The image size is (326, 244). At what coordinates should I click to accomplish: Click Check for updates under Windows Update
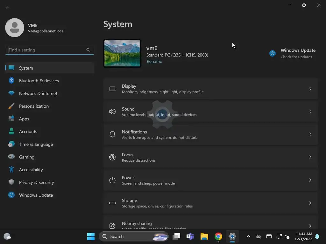(296, 57)
